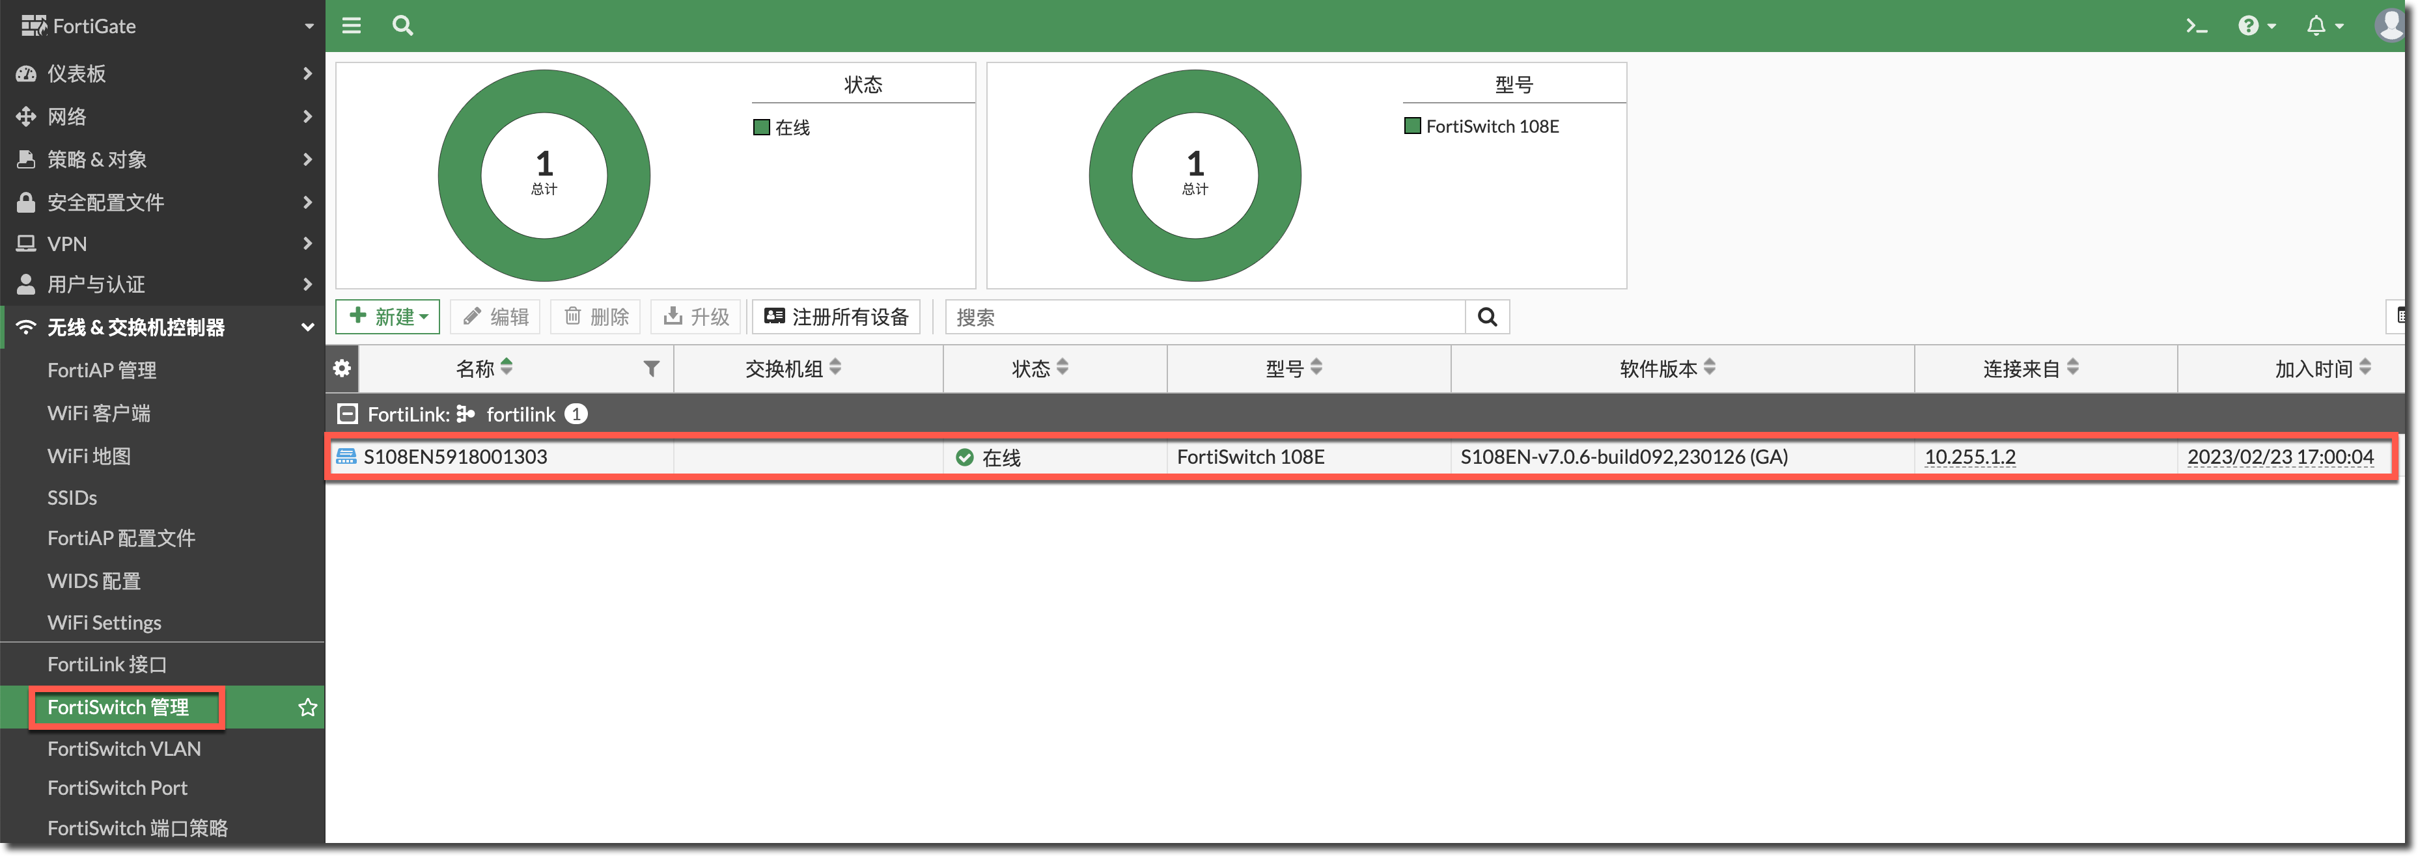2418x856 pixels.
Task: Click 注册所有设备 button
Action: coord(837,318)
